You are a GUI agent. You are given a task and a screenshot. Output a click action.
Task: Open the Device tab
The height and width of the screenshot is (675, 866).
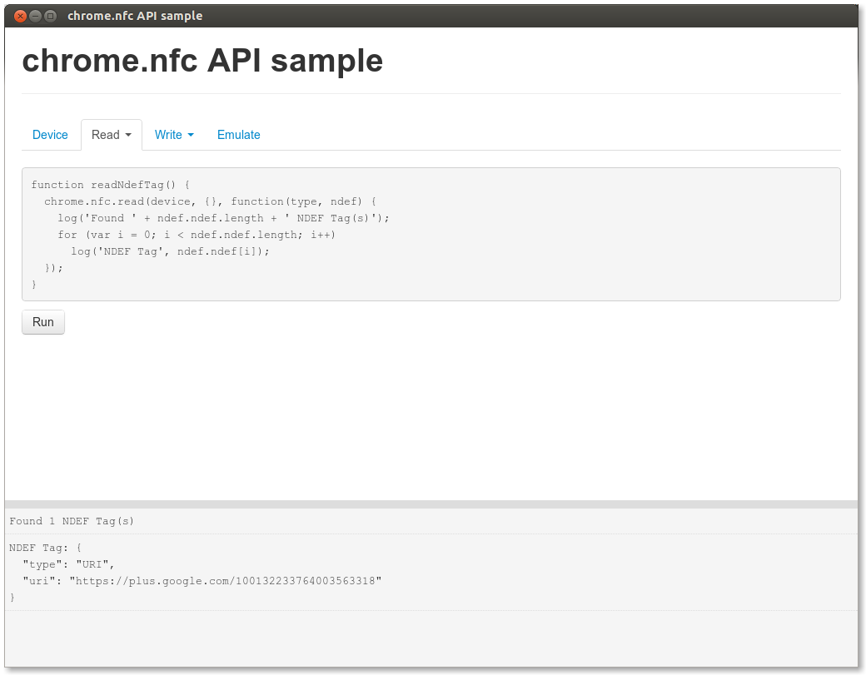[50, 135]
